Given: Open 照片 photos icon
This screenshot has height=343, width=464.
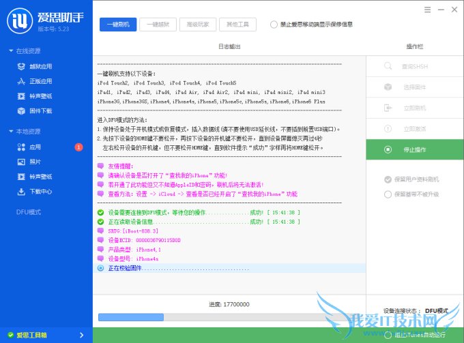Looking at the screenshot, I should (21, 162).
